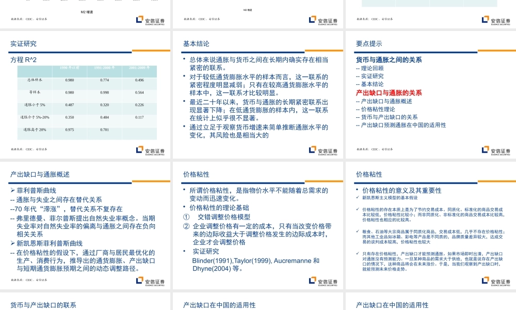Click the 交错调整价格模型 numbered item

225,218
